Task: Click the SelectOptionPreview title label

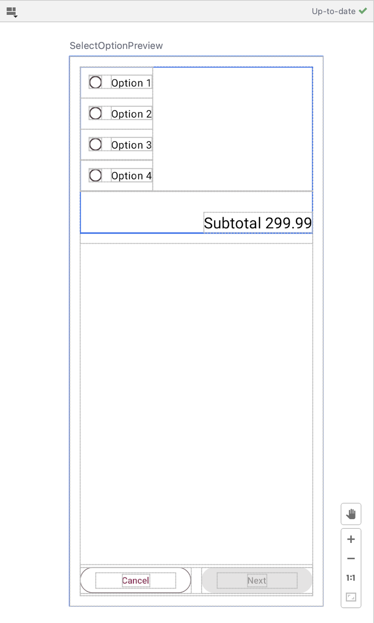Action: tap(116, 46)
